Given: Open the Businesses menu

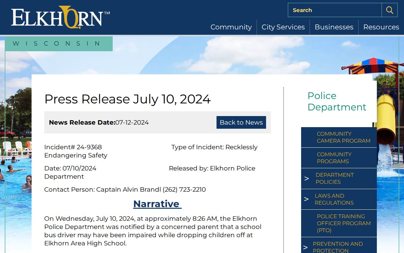Looking at the screenshot, I should tap(334, 27).
